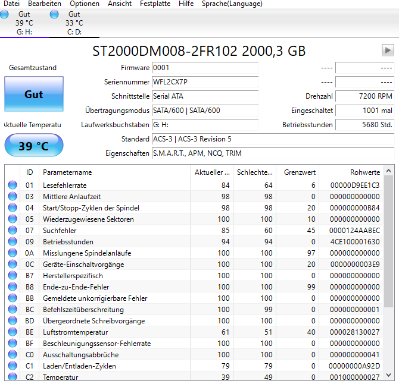Viewport: 399px width, 384px height.
Task: Open the Ansicht menu
Action: pyautogui.click(x=120, y=4)
